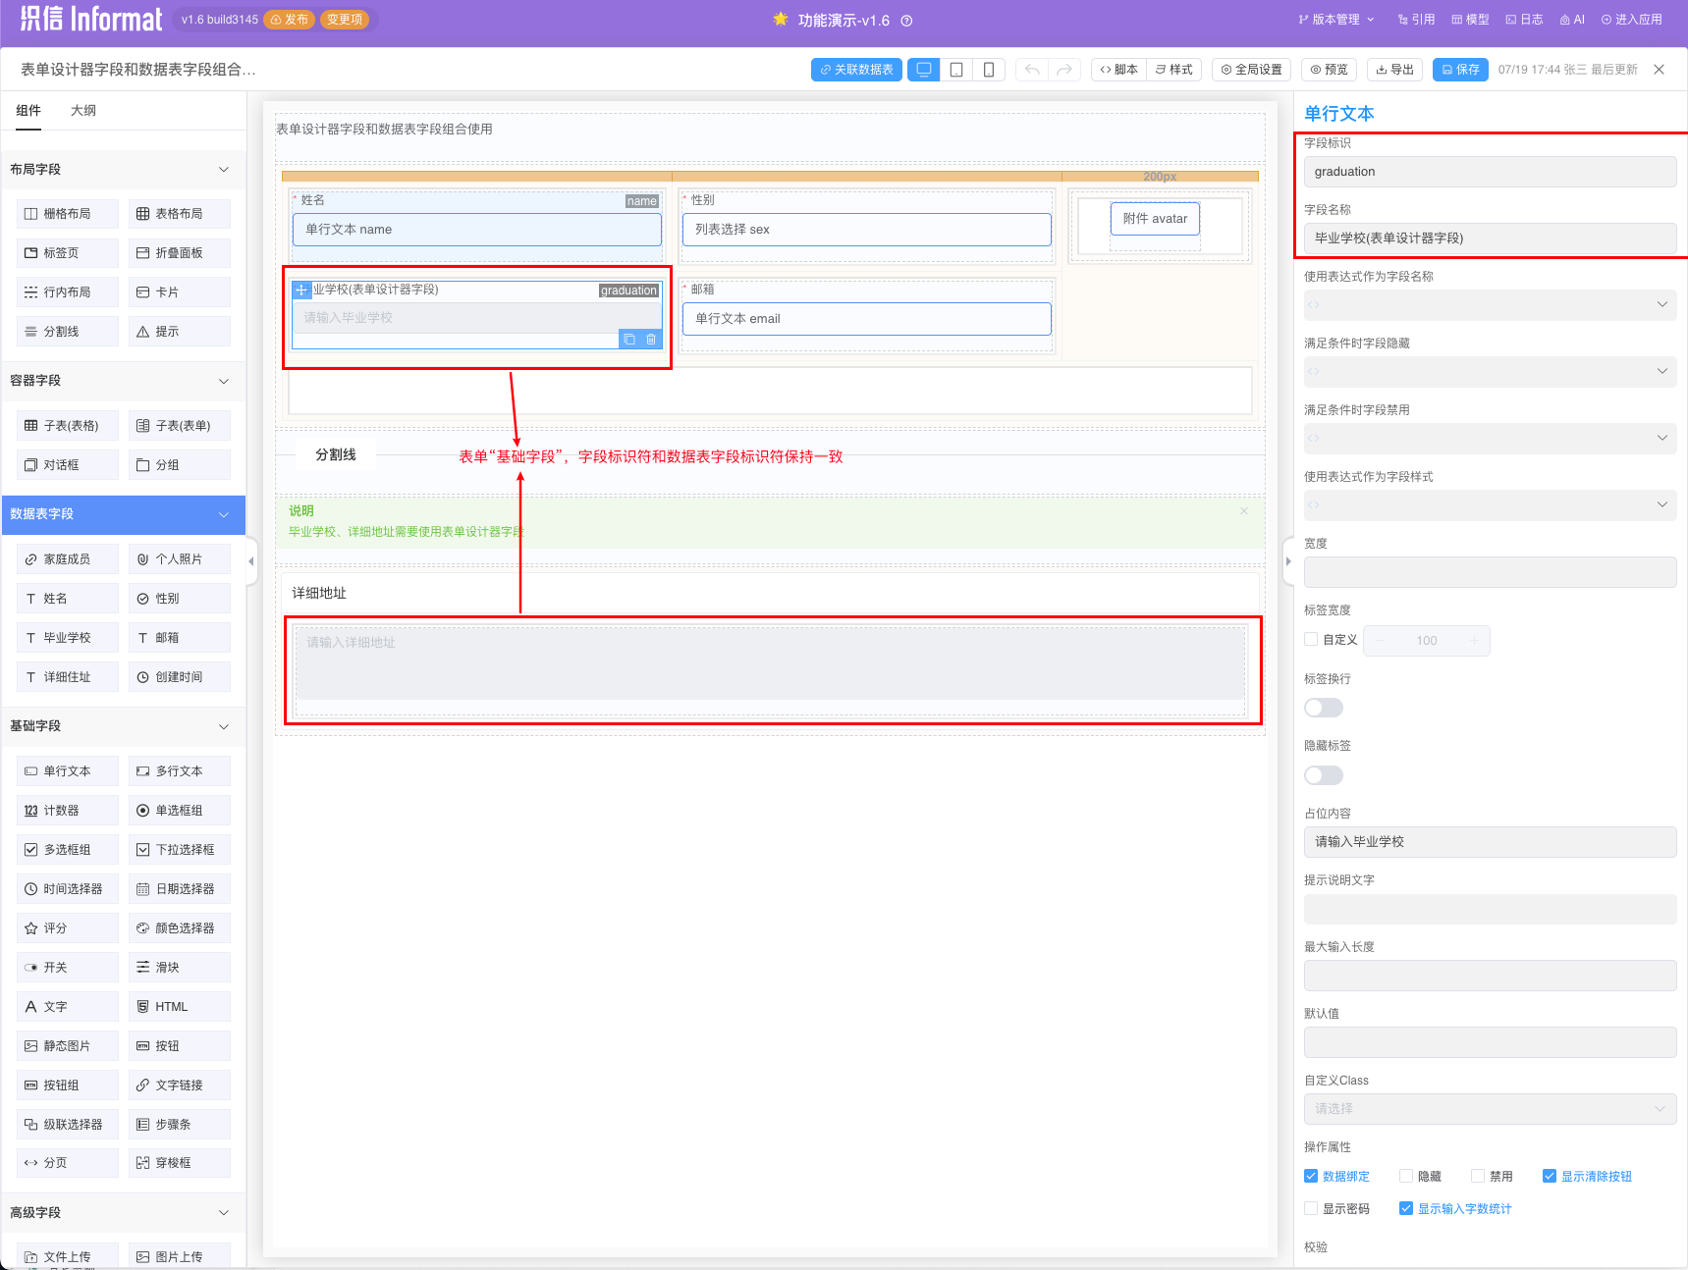1688x1270 pixels.
Task: Click the redo arrow icon
Action: coord(1064,70)
